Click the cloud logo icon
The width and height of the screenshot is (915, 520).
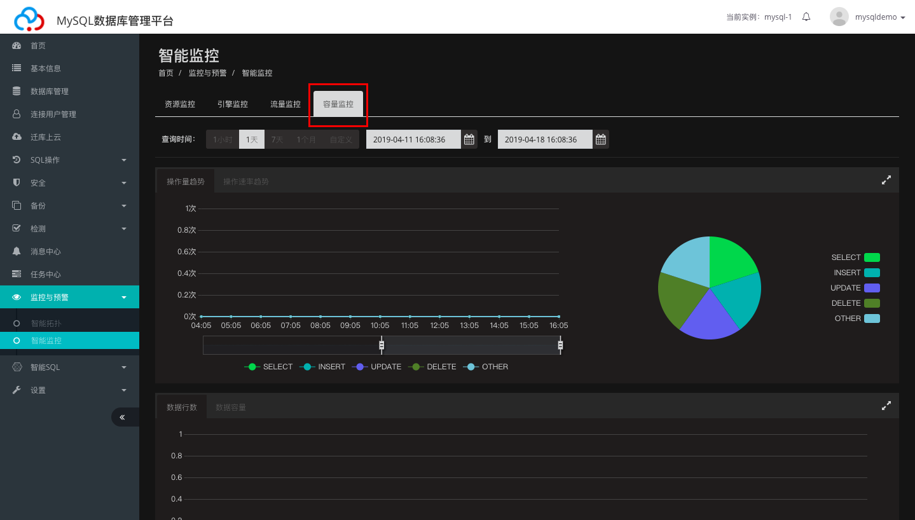(29, 19)
